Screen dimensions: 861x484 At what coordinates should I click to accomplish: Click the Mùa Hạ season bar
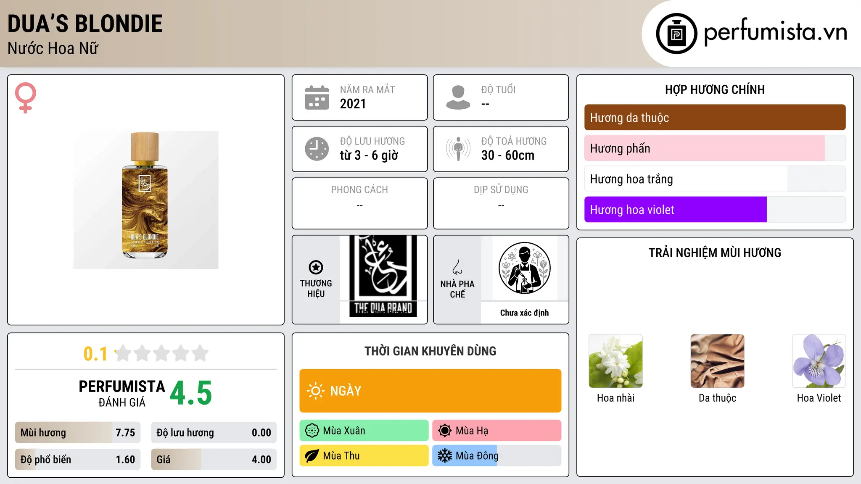tap(497, 431)
